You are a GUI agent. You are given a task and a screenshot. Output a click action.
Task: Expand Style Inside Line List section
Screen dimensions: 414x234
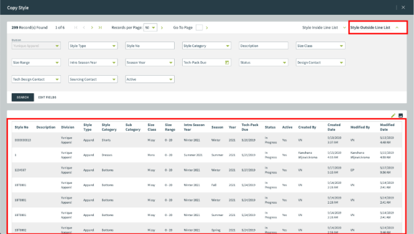(324, 27)
